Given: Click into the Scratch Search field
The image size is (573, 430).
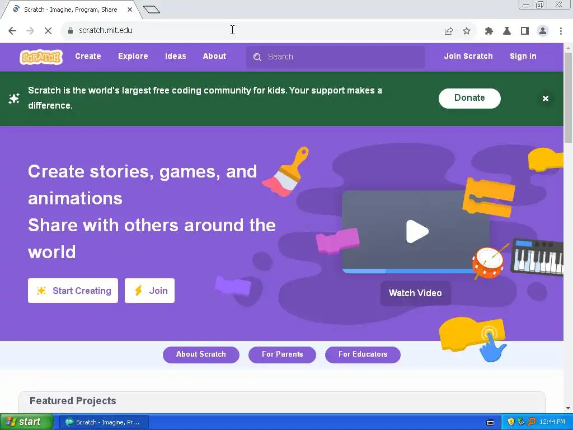Looking at the screenshot, I should click(x=336, y=57).
